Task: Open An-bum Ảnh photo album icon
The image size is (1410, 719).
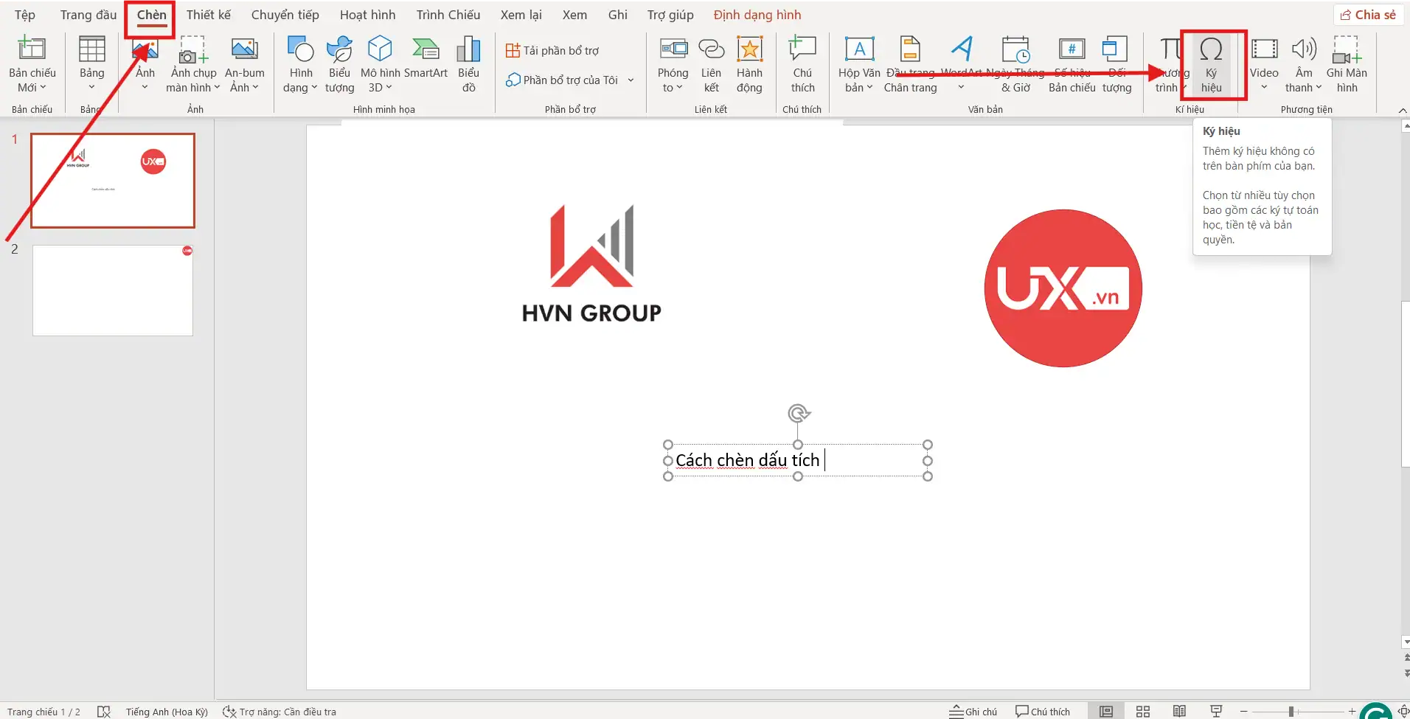Action: click(x=244, y=49)
